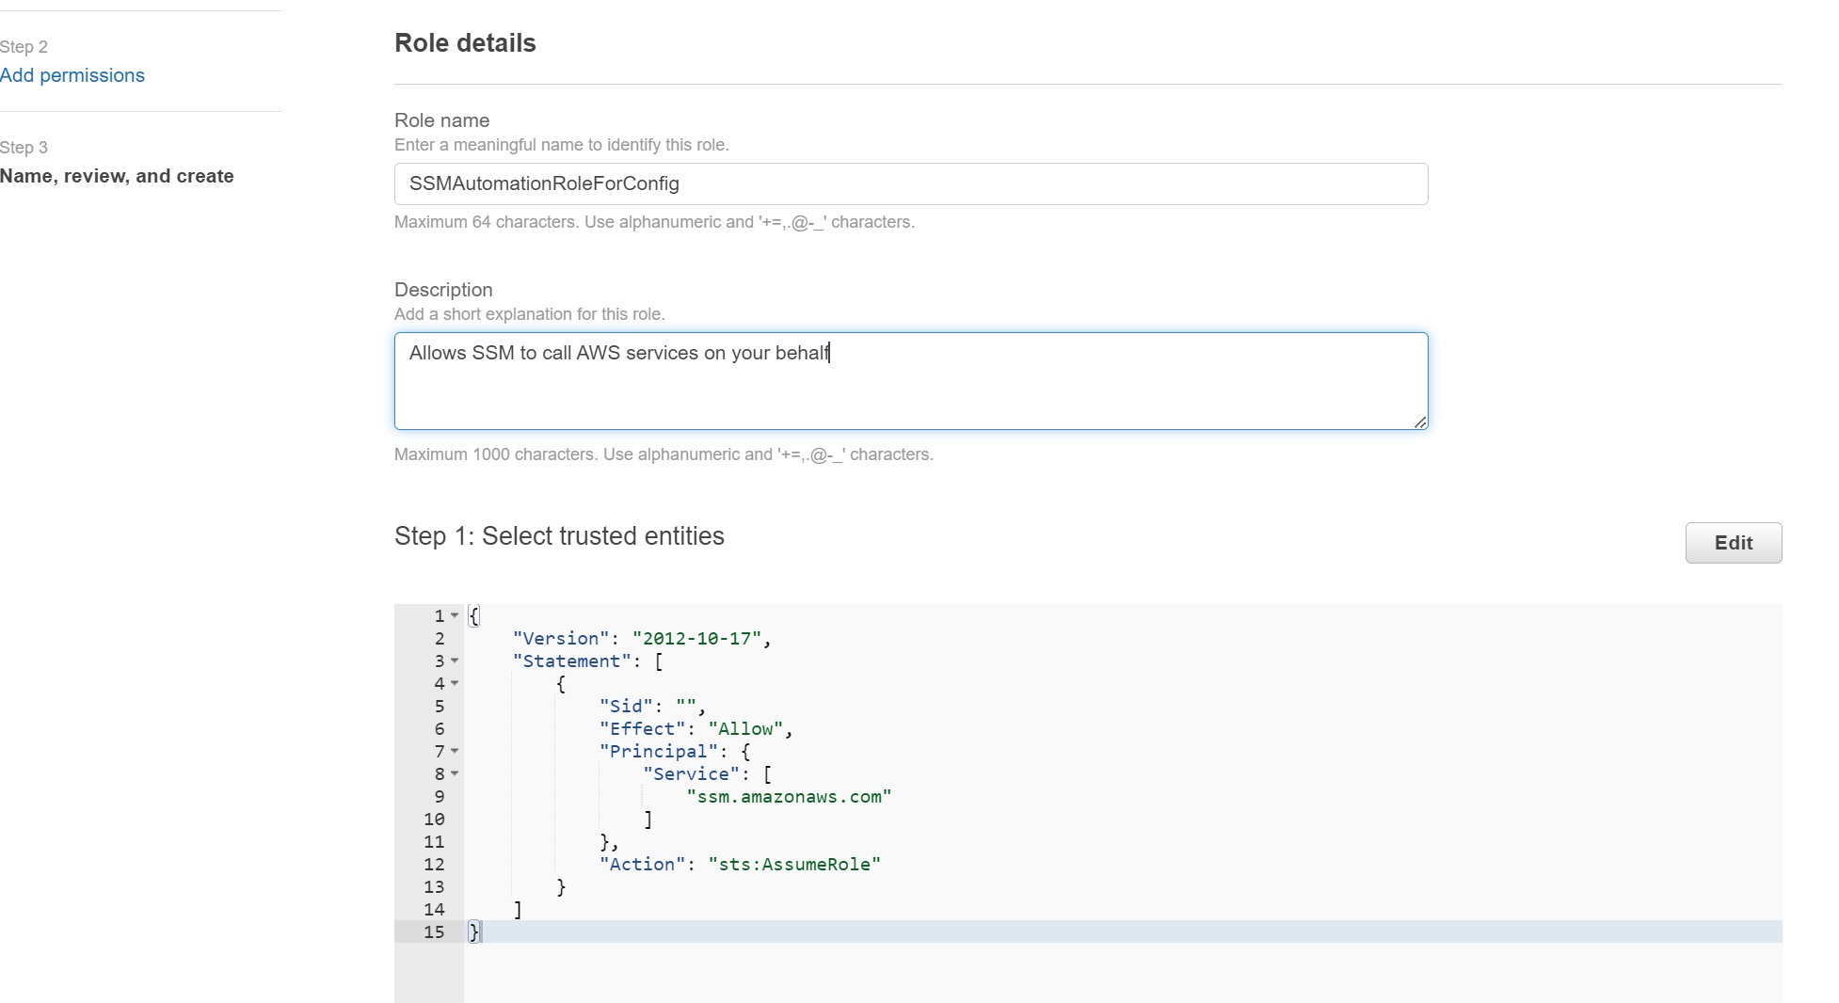
Task: Grab the Description box resize handle
Action: (1419, 422)
